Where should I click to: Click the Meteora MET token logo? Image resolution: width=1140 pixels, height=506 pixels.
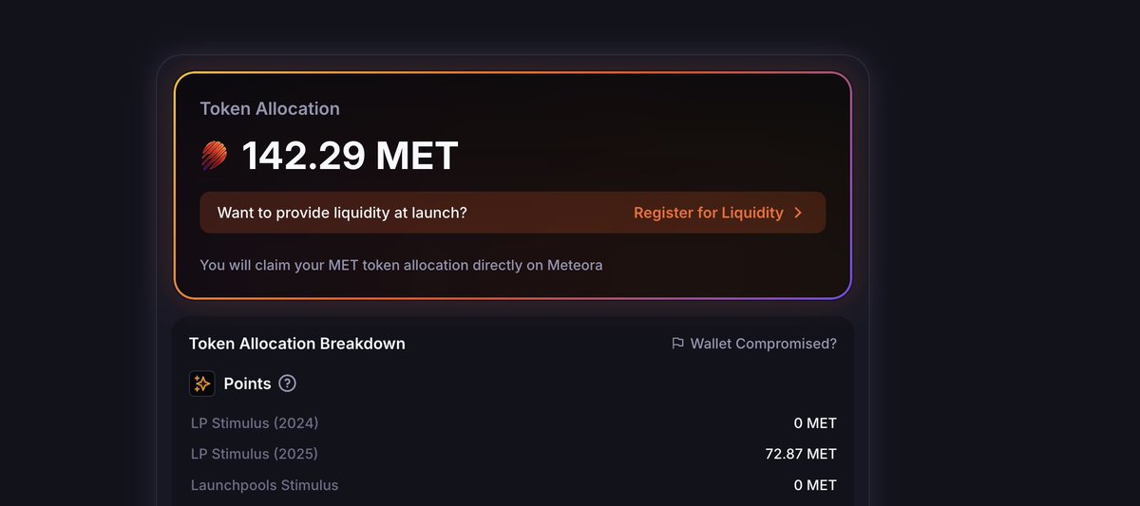(x=215, y=156)
